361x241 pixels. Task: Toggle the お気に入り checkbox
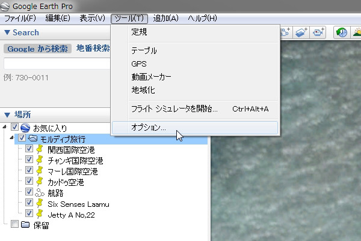coord(14,127)
